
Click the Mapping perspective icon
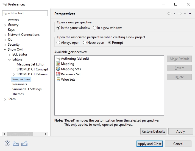(x=58, y=64)
